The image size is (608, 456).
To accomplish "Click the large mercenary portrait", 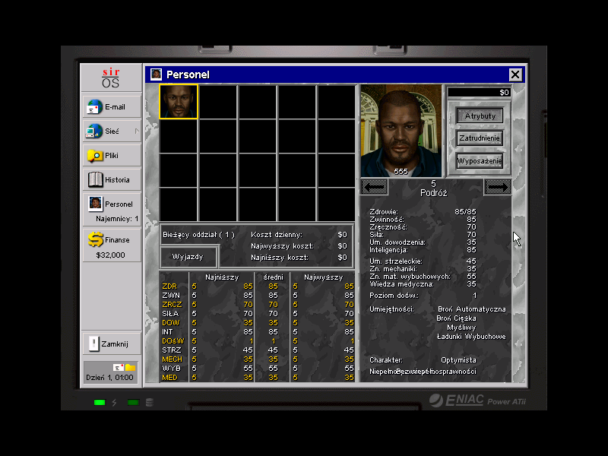I will point(401,131).
